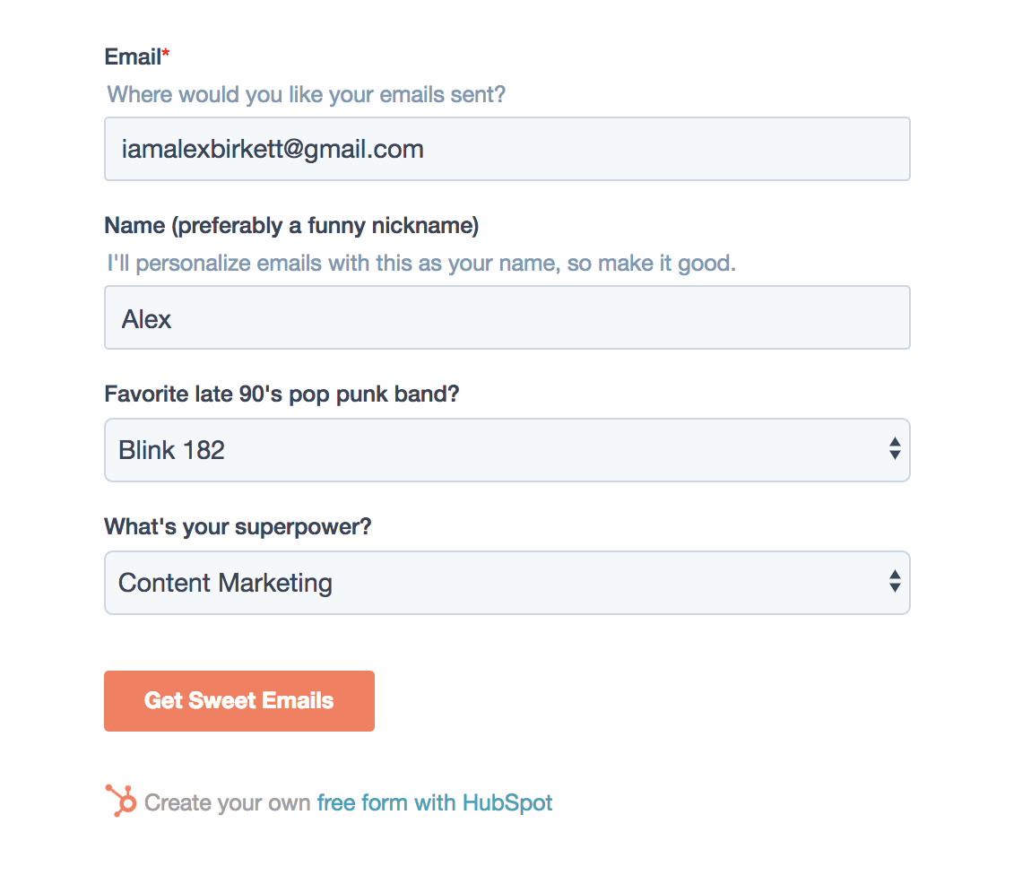
Task: Click the "Email" field label
Action: [132, 57]
